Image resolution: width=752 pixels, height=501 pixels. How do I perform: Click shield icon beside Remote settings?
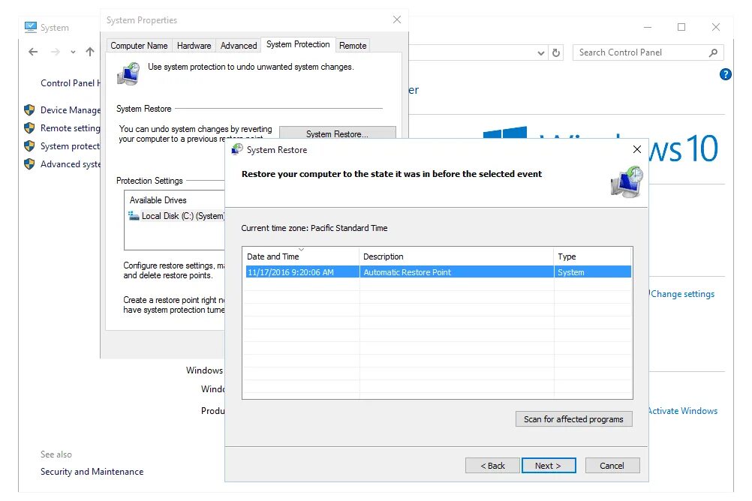pyautogui.click(x=29, y=128)
